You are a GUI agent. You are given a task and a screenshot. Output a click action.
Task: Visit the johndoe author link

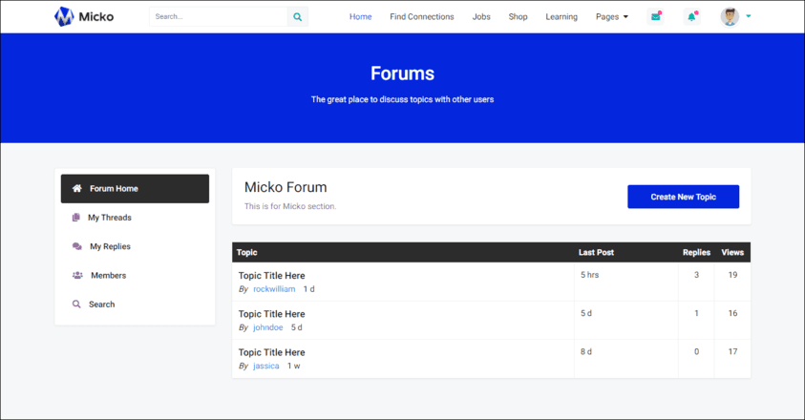coord(267,327)
